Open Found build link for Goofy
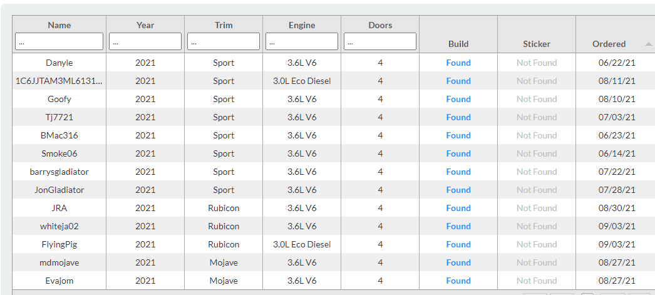 (458, 99)
